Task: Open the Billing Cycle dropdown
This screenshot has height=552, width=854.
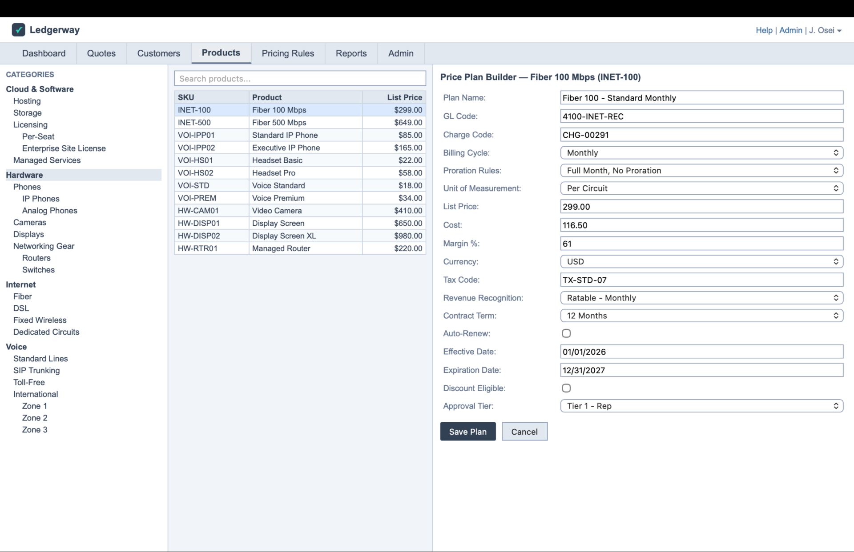Action: [701, 153]
